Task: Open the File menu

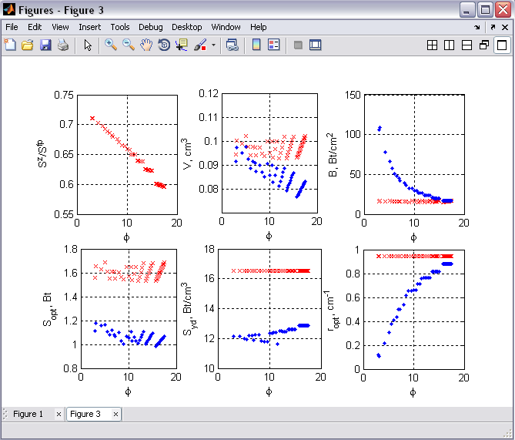Action: coord(12,27)
